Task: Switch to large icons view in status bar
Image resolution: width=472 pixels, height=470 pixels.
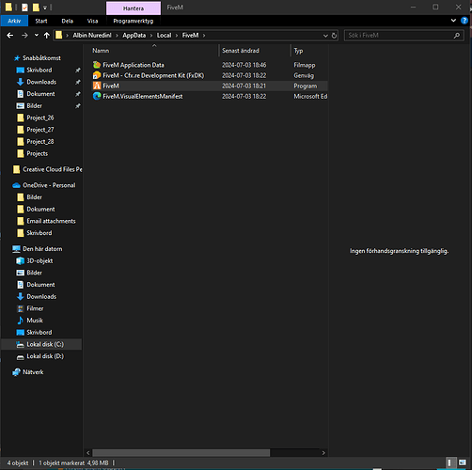Action: click(463, 462)
